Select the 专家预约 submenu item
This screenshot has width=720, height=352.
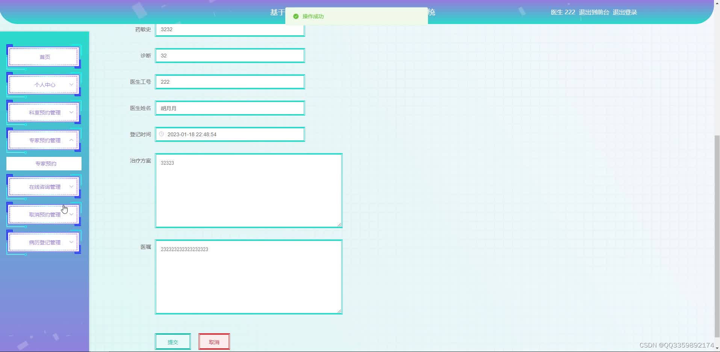coord(44,164)
